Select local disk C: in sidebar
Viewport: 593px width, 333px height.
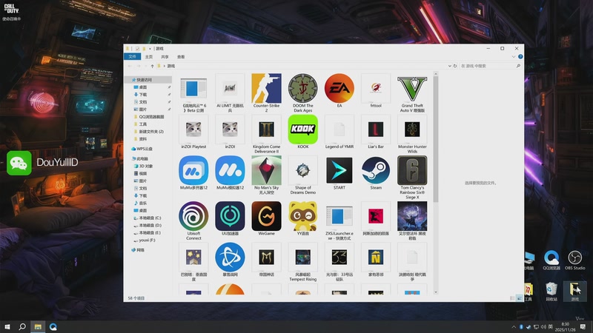pyautogui.click(x=148, y=218)
